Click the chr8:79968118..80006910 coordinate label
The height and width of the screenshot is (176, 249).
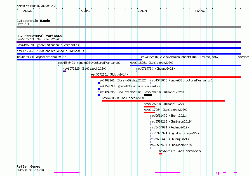[36, 6]
